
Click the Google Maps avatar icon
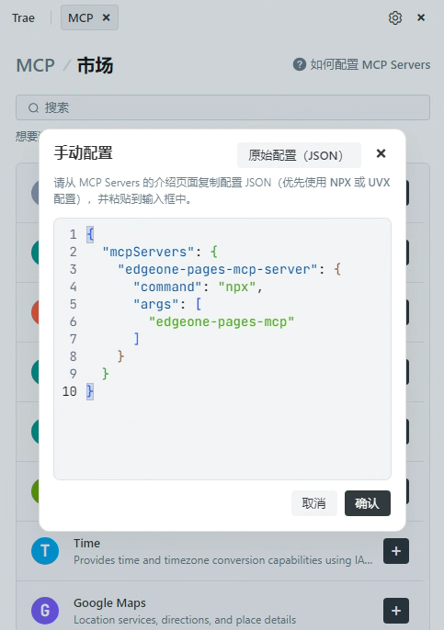[x=45, y=611]
